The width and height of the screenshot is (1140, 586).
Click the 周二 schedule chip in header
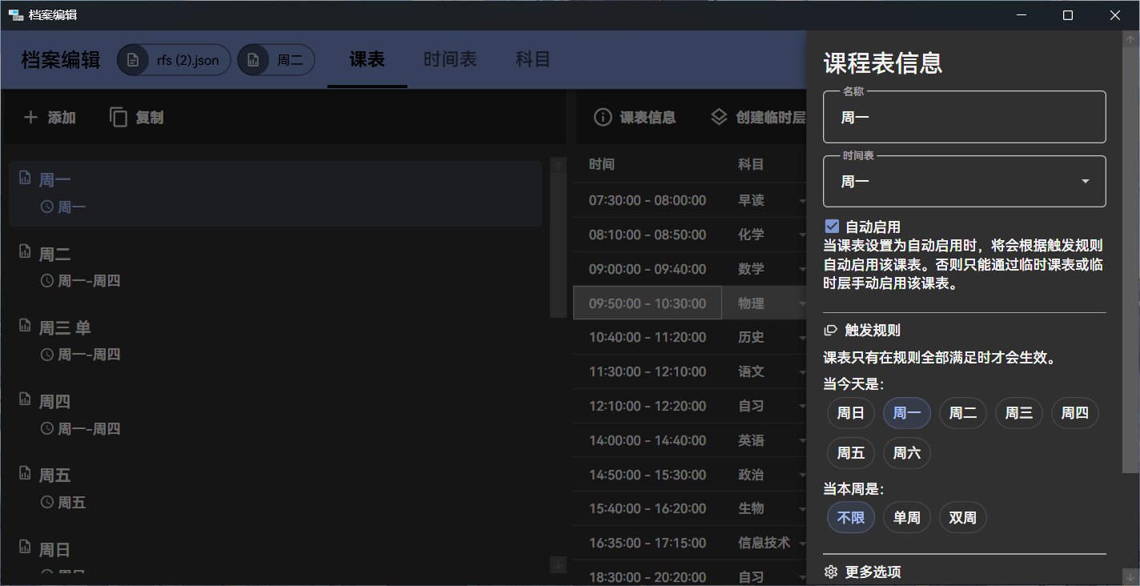pos(276,60)
